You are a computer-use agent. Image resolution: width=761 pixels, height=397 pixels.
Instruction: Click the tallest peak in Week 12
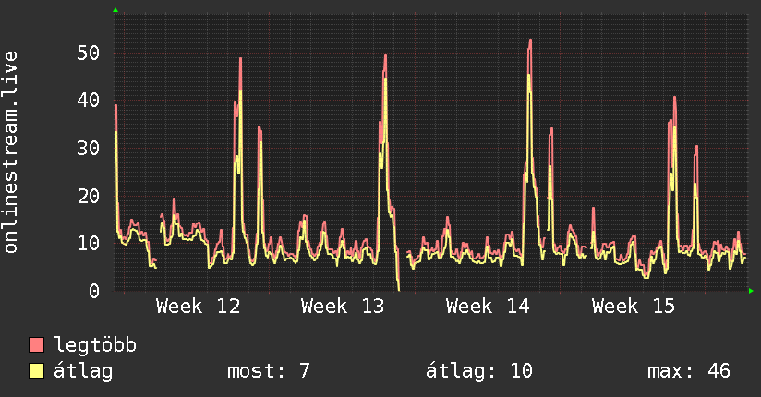click(240, 60)
